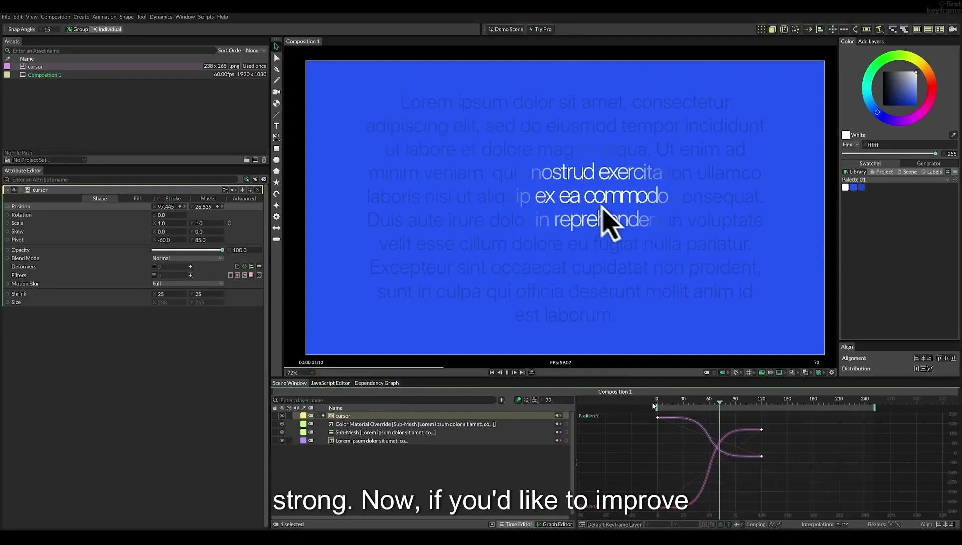Screen dimensions: 962x545
Task: Click the Try Pro button
Action: (540, 29)
